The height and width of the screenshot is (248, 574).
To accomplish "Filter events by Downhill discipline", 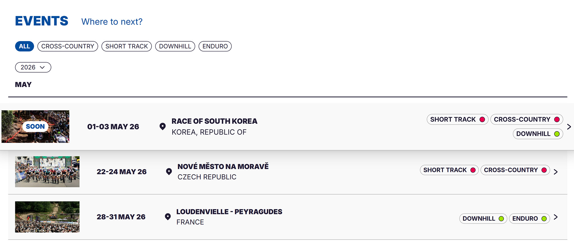I will tap(175, 46).
